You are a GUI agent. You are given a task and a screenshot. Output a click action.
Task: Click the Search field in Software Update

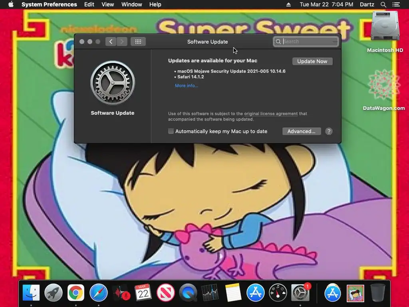pos(306,42)
